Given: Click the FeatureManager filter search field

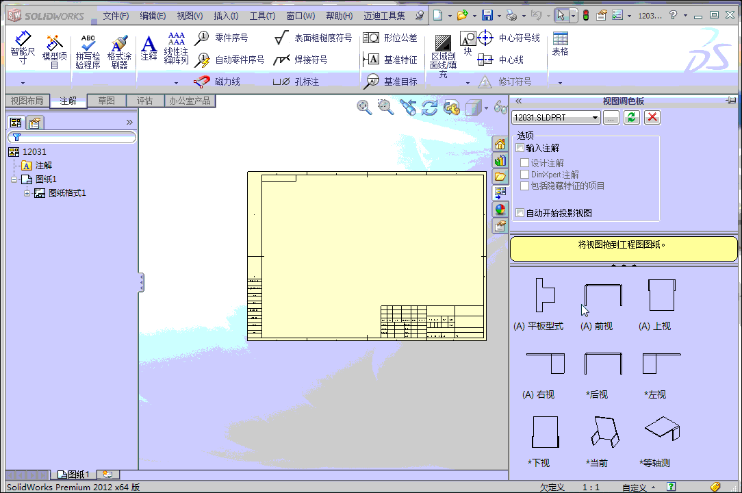Looking at the screenshot, I should click(71, 137).
